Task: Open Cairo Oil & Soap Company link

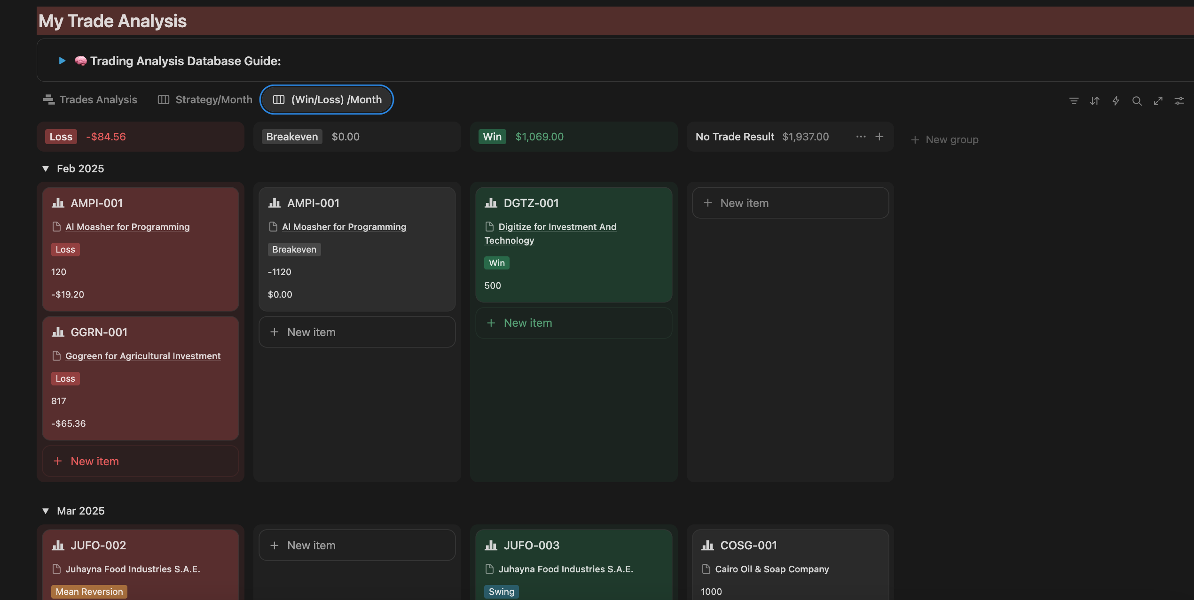Action: pos(772,569)
